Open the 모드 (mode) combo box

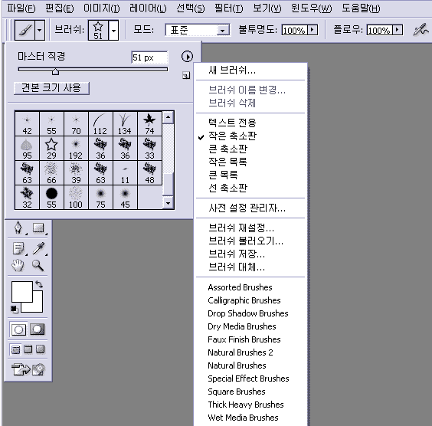point(198,30)
